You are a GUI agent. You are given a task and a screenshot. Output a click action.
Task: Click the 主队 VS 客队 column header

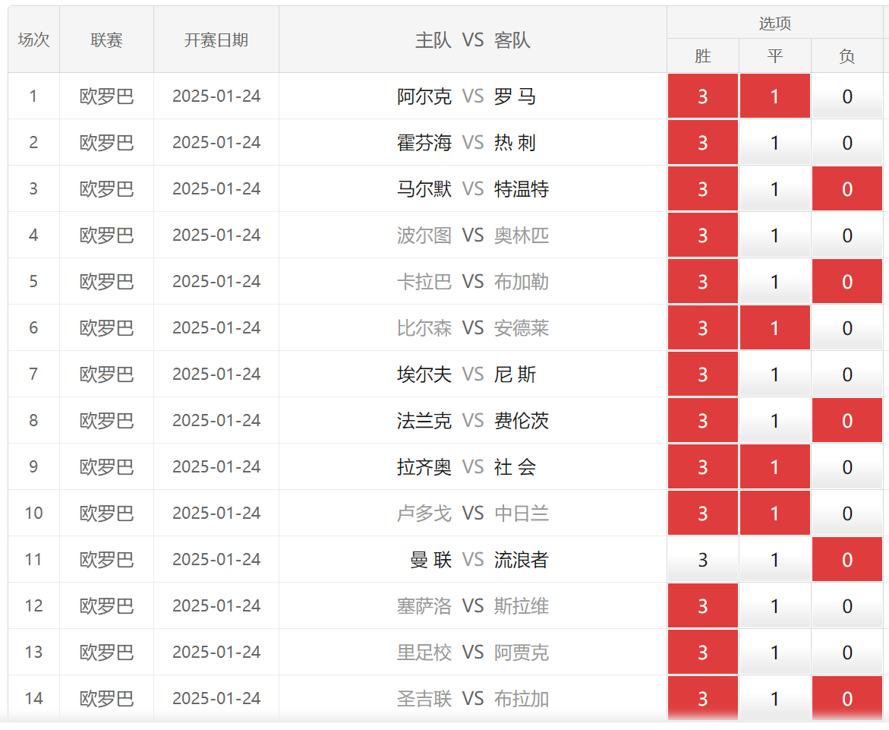(x=472, y=40)
